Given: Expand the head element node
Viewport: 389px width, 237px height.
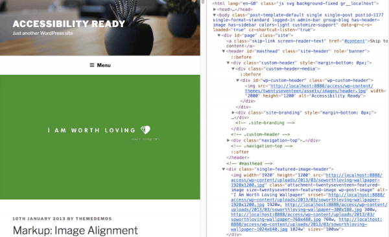Looking at the screenshot, I should tap(215, 10).
